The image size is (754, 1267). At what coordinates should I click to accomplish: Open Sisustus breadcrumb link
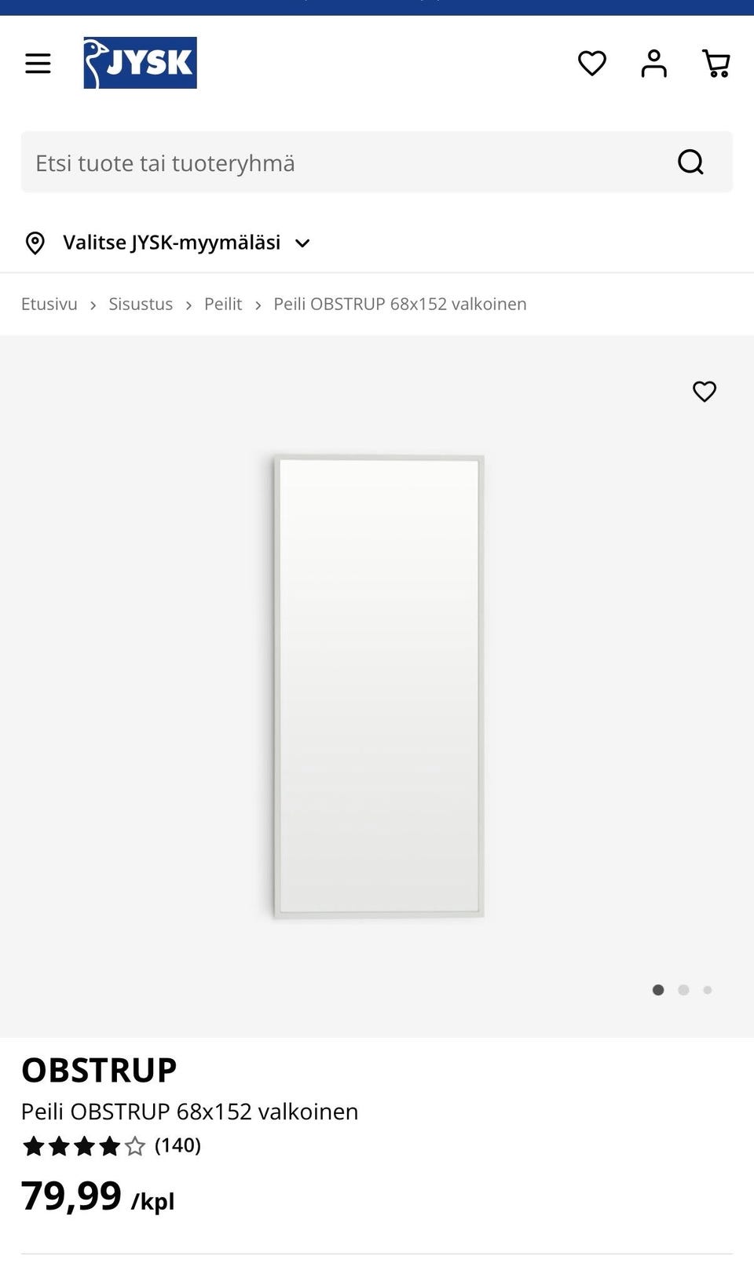tap(141, 304)
